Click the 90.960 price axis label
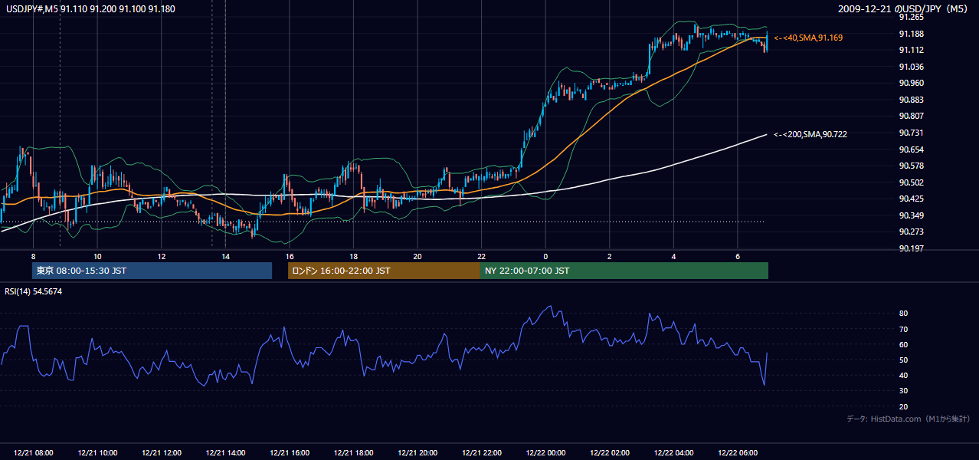 pyautogui.click(x=912, y=83)
